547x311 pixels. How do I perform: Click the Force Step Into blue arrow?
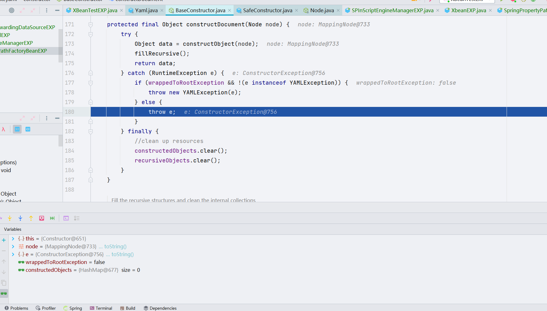click(20, 218)
